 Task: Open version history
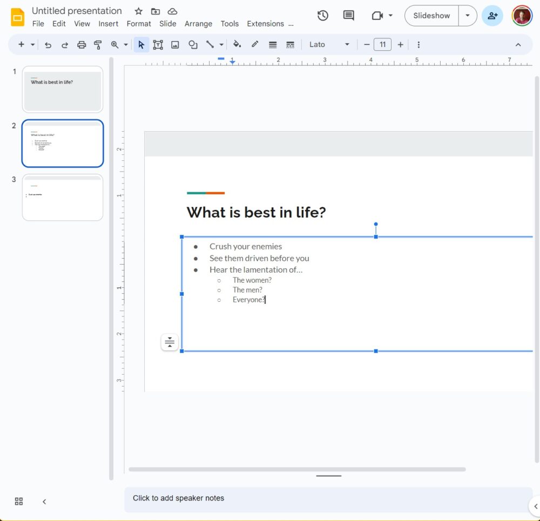coord(323,16)
